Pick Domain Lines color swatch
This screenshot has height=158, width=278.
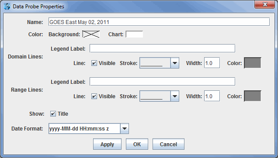(253, 63)
